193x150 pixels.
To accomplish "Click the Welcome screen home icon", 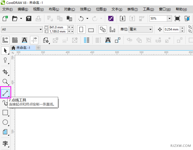I will [x=13, y=48].
